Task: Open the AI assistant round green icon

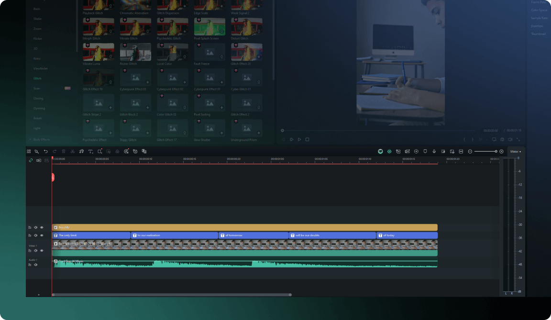Action: pyautogui.click(x=380, y=152)
